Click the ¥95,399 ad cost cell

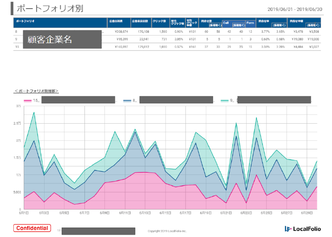(x=122, y=39)
